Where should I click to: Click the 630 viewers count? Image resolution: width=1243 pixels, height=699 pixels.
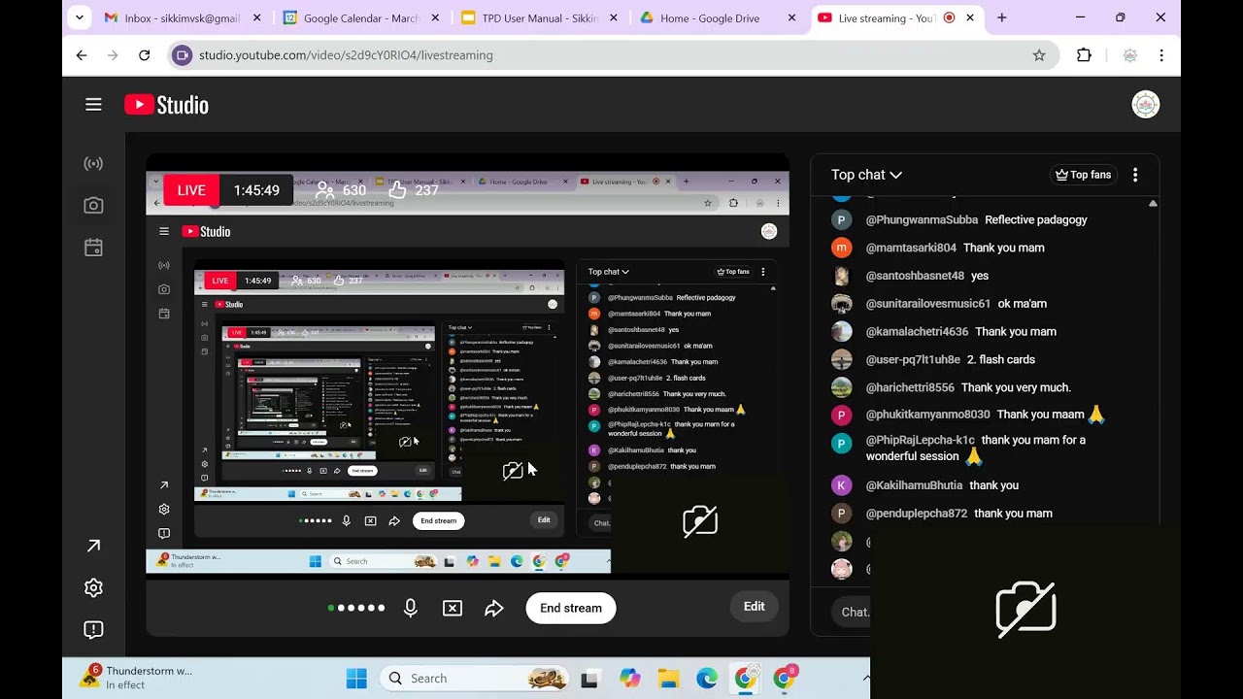pos(342,190)
